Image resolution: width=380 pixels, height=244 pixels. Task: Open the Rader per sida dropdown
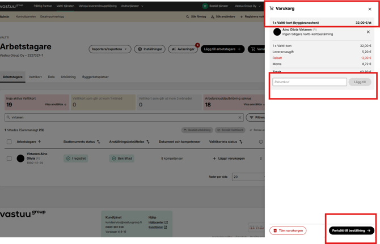tap(248, 177)
